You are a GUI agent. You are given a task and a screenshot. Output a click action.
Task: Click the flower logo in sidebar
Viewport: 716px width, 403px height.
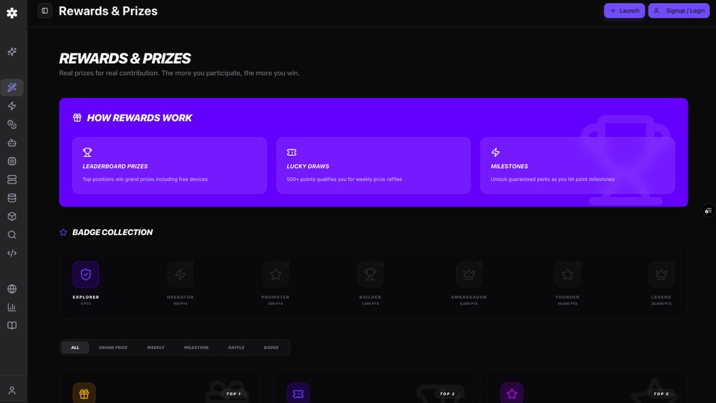pos(12,13)
